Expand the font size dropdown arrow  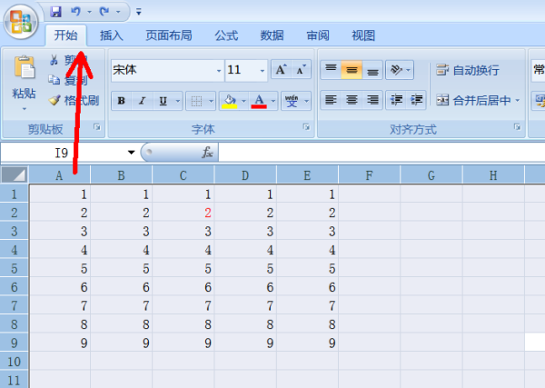263,70
